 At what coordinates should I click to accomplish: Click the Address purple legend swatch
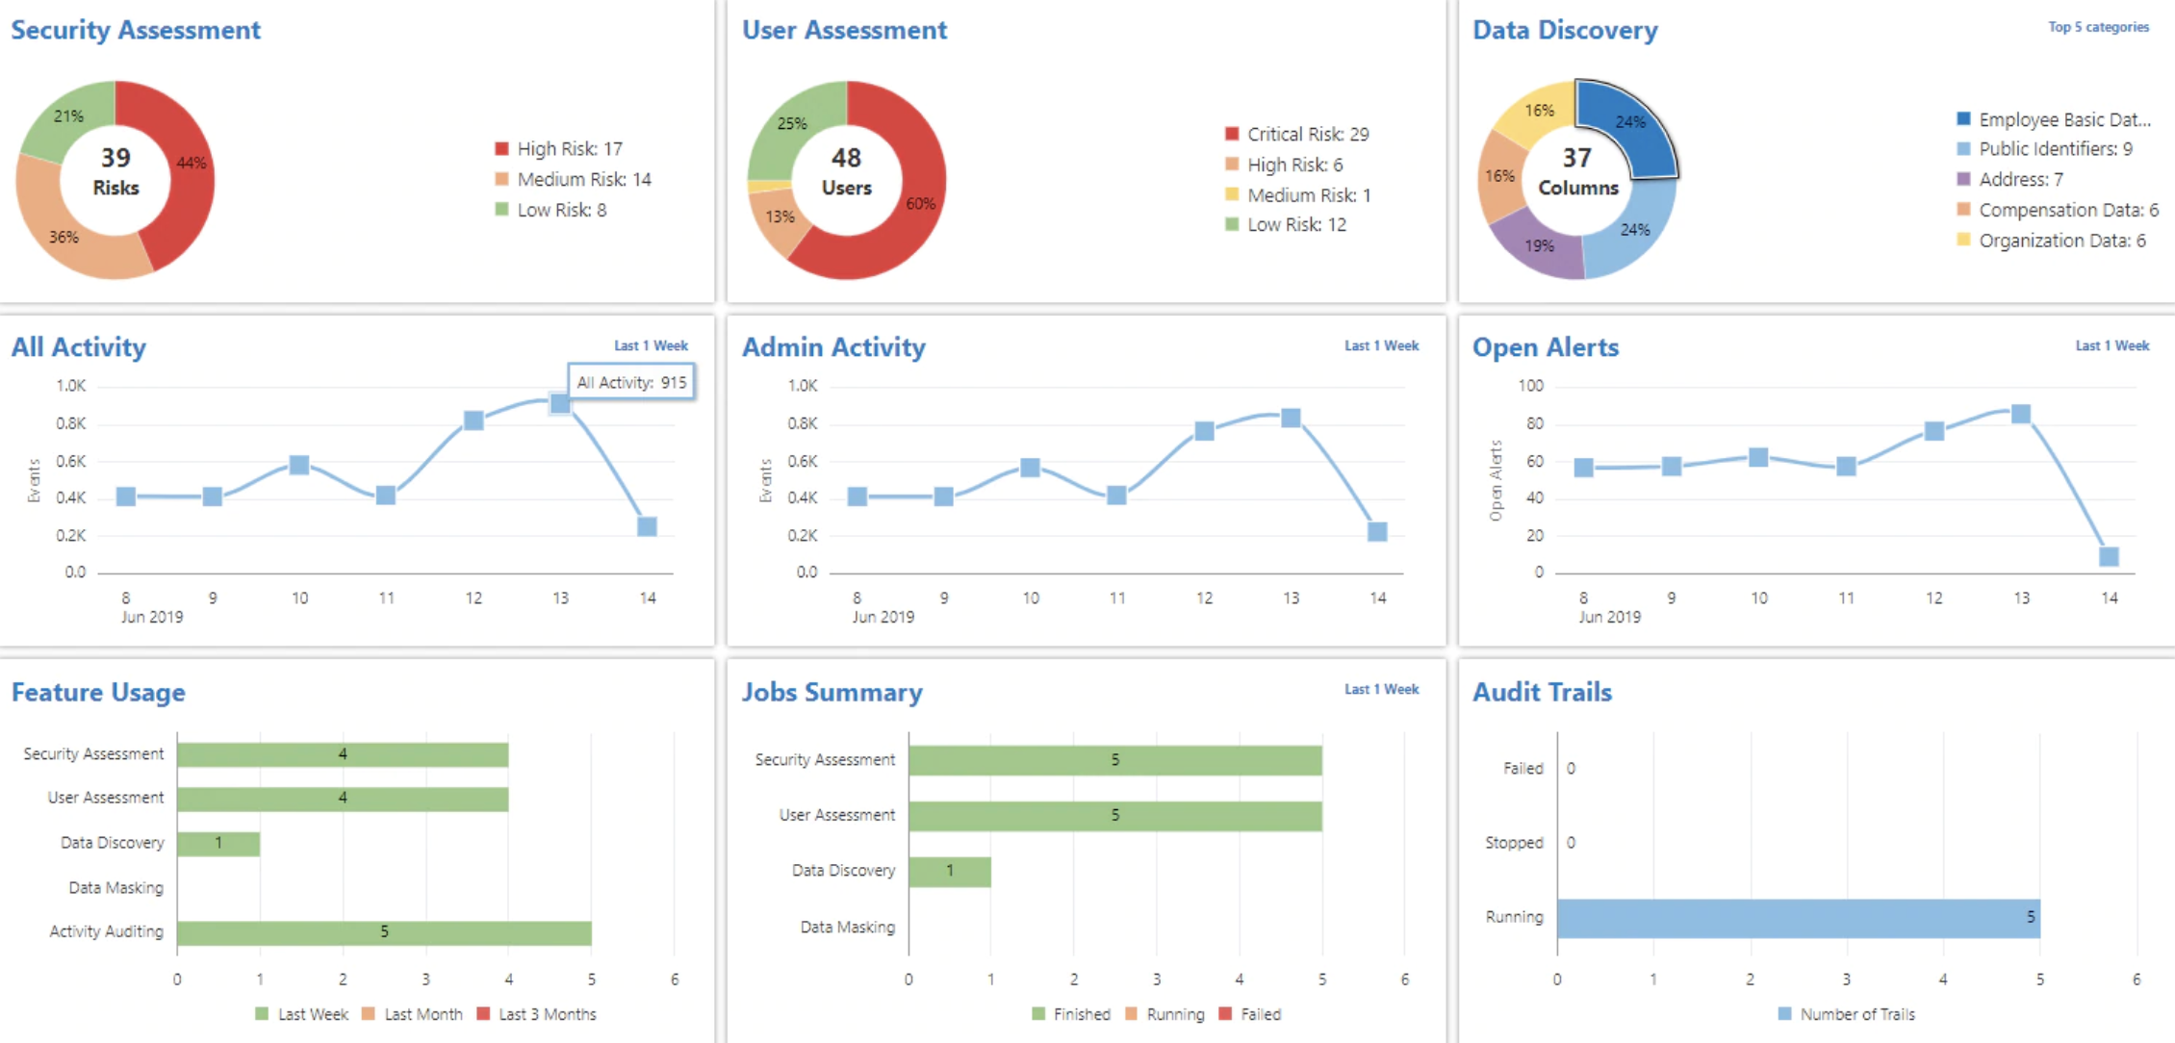pos(1964,179)
